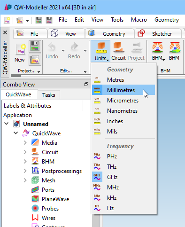This screenshot has width=185, height=227.
Task: Expand the Mesh tree node
Action: [x=25, y=180]
